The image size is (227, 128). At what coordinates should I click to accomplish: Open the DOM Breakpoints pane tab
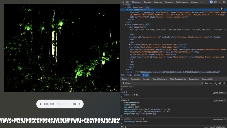click(x=178, y=79)
